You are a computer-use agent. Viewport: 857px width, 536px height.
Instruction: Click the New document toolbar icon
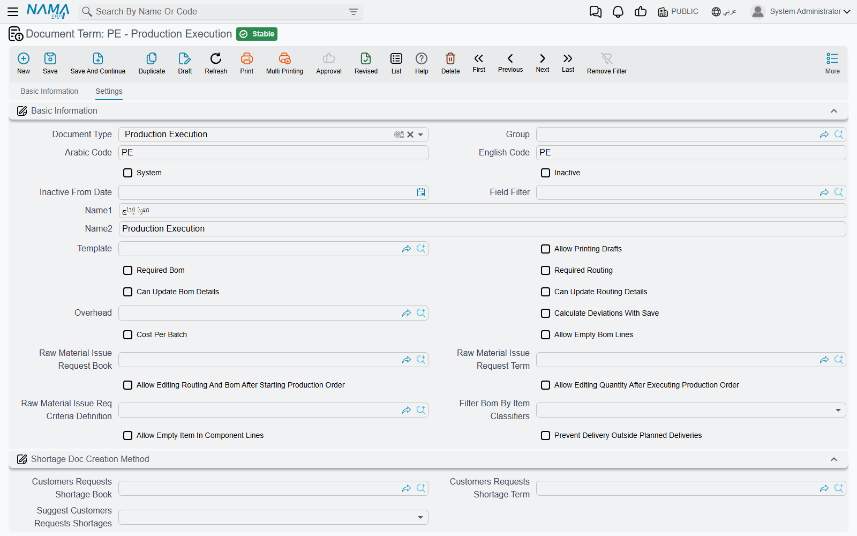(24, 63)
